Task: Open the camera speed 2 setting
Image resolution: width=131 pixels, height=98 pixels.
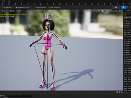Action: coord(120,11)
